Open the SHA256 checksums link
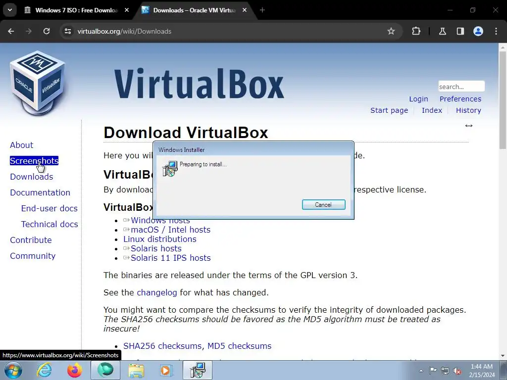 coord(162,346)
